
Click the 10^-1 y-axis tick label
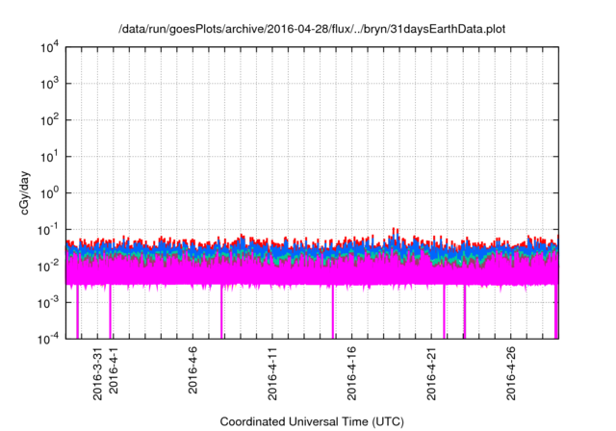click(48, 230)
